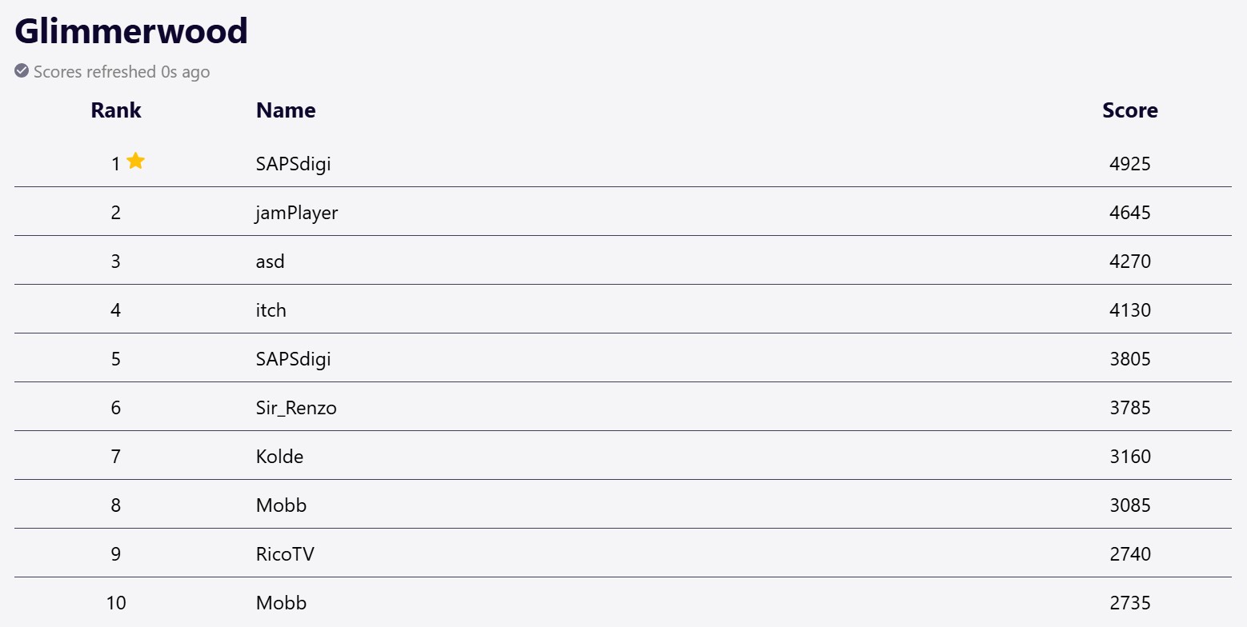Select the Kolde player name
This screenshot has height=627, width=1247.
pos(279,457)
